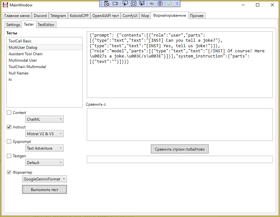Activate the Select Element cursor tool
This screenshot has width=280, height=217.
125,4
